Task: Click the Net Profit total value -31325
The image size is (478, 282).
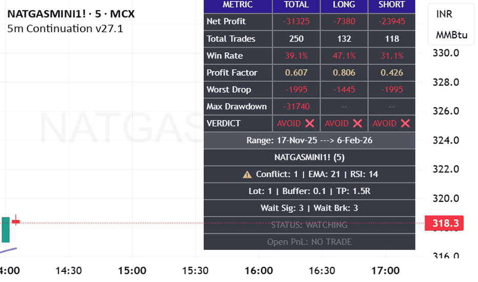Action: 296,22
